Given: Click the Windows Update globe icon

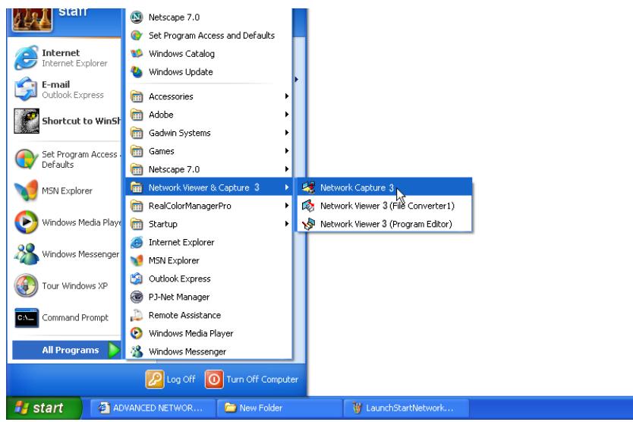Looking at the screenshot, I should pos(137,72).
